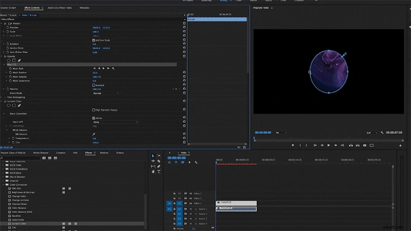
Task: Select the Hand tool
Action: [153, 171]
